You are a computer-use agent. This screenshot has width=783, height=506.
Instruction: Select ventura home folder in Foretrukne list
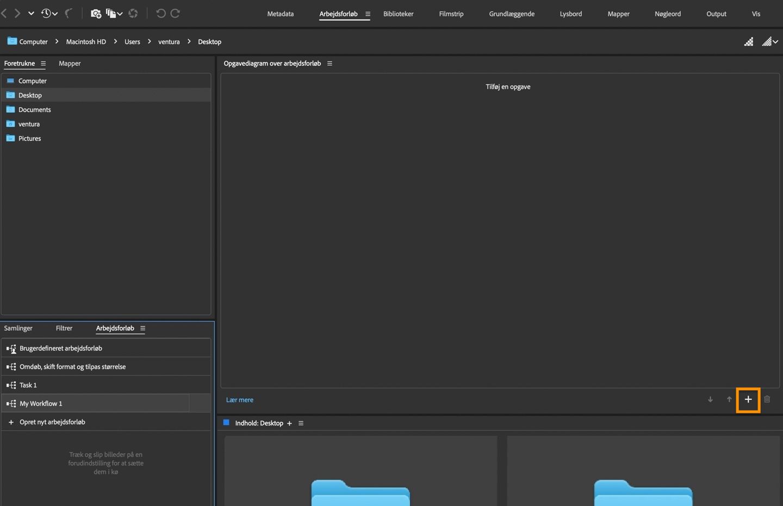click(x=106, y=124)
